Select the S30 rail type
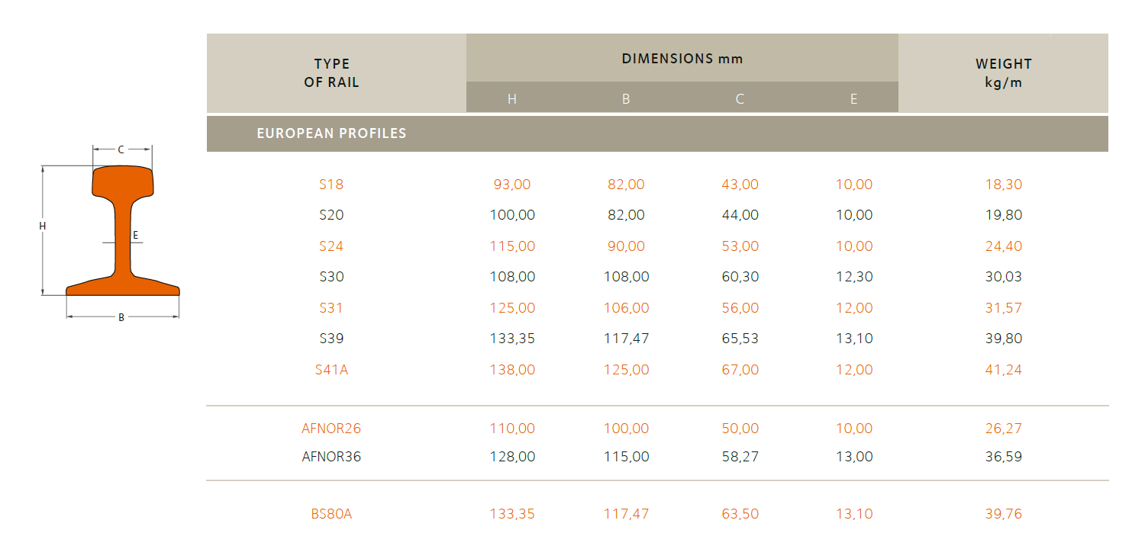The width and height of the screenshot is (1145, 546). coord(331,277)
